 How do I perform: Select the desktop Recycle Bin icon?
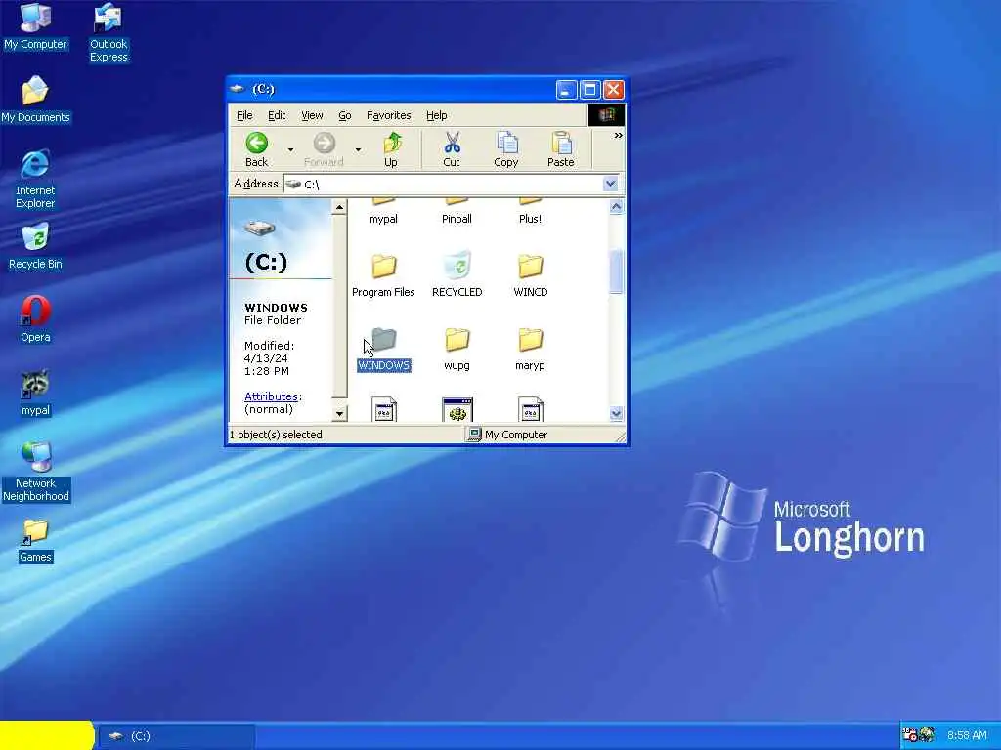[35, 247]
